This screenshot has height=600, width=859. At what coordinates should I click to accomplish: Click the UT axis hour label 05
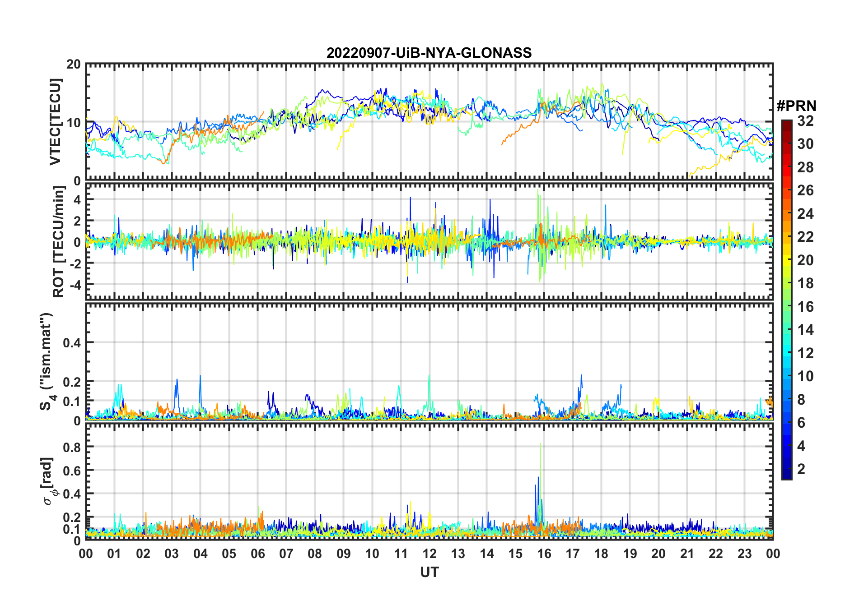(229, 554)
